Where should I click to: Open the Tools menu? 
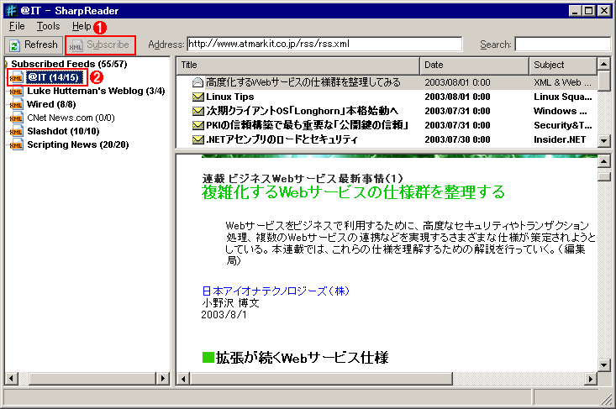point(48,26)
